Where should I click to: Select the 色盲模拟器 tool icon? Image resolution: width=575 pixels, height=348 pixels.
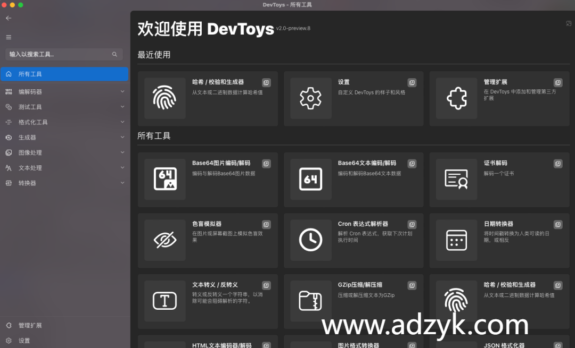(165, 240)
